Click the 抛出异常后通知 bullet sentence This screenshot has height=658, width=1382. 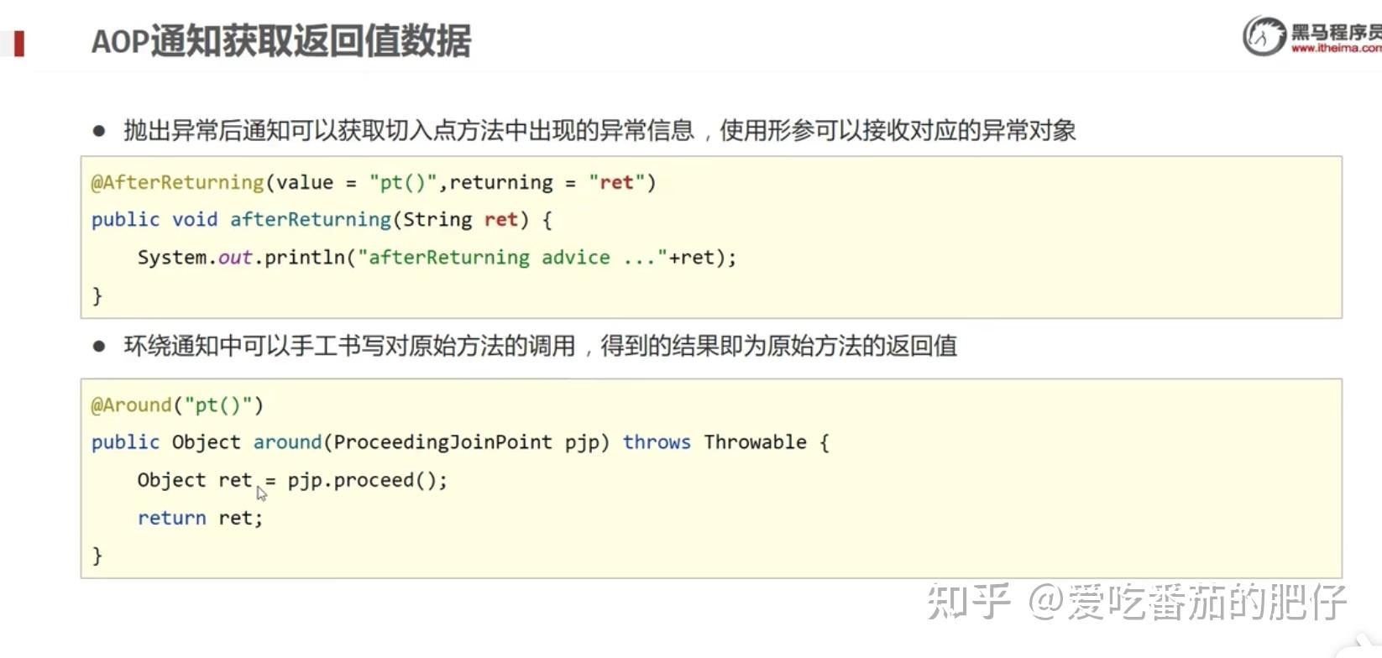(599, 131)
